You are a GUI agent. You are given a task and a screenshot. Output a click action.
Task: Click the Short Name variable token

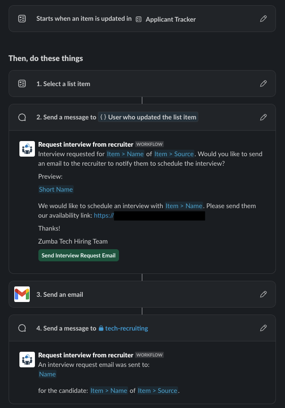point(56,190)
